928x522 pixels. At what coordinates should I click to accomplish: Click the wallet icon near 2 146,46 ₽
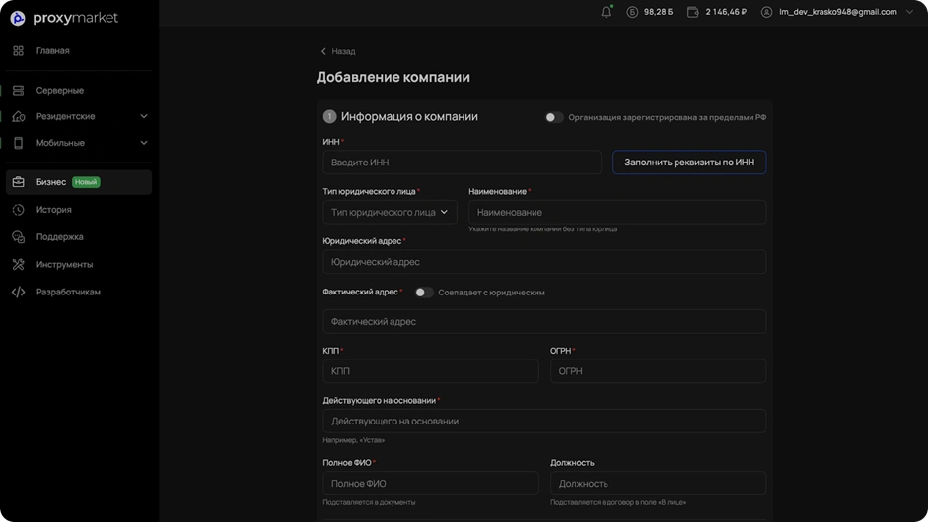pyautogui.click(x=693, y=12)
